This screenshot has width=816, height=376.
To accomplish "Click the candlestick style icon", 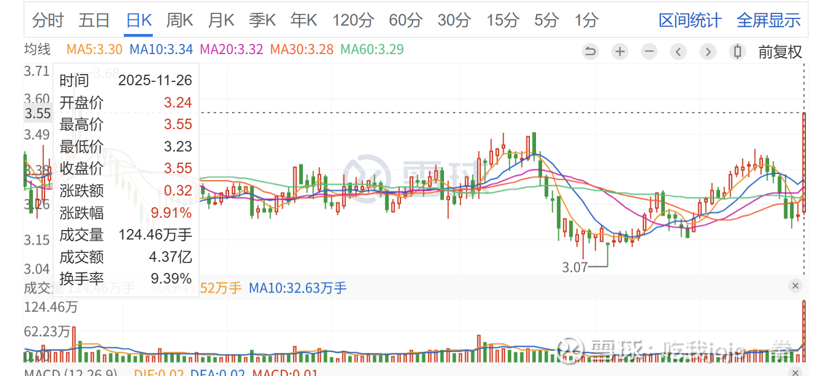I will click(737, 52).
